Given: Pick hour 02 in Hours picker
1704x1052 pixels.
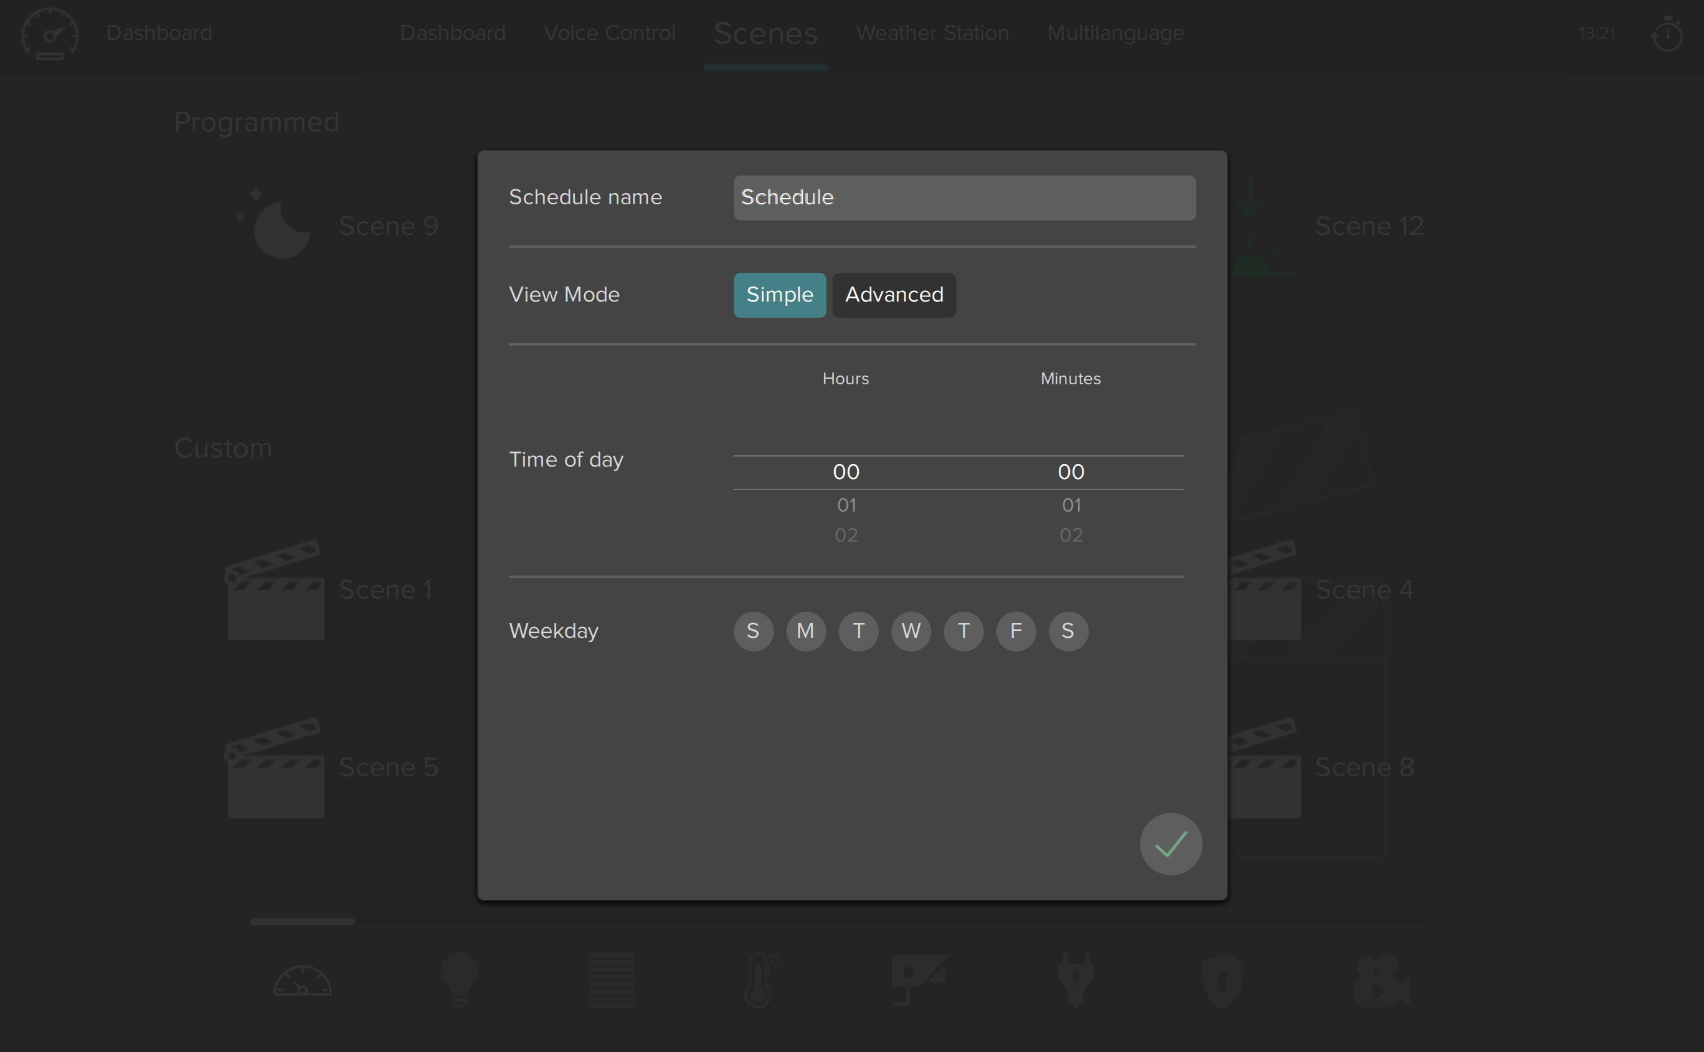Looking at the screenshot, I should [846, 535].
